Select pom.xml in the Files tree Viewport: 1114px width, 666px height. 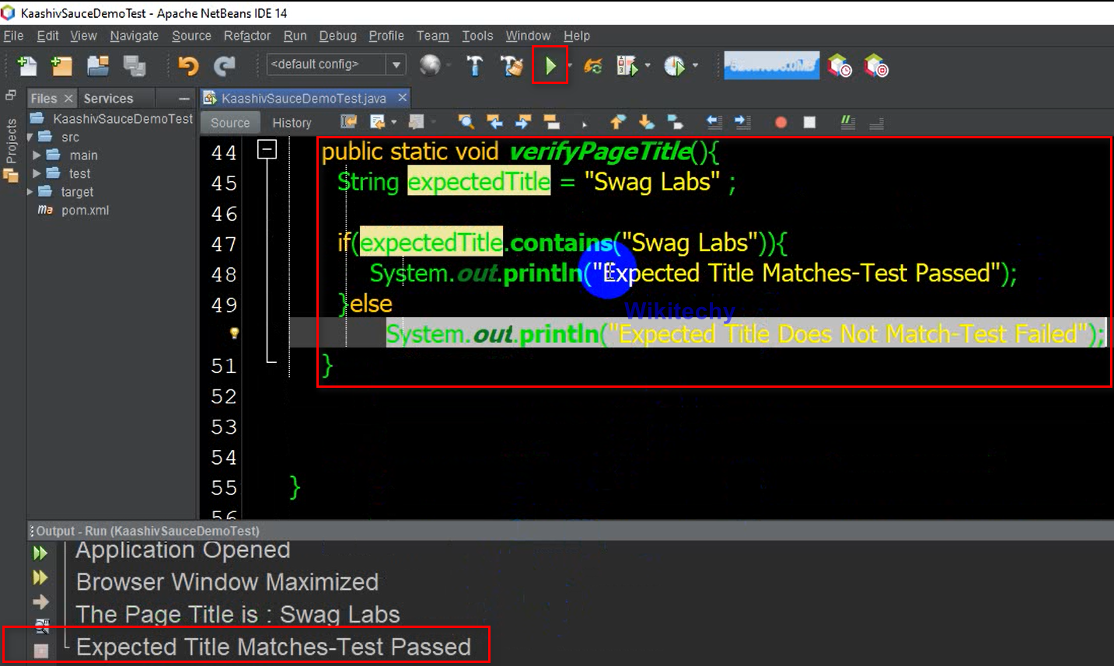point(85,211)
